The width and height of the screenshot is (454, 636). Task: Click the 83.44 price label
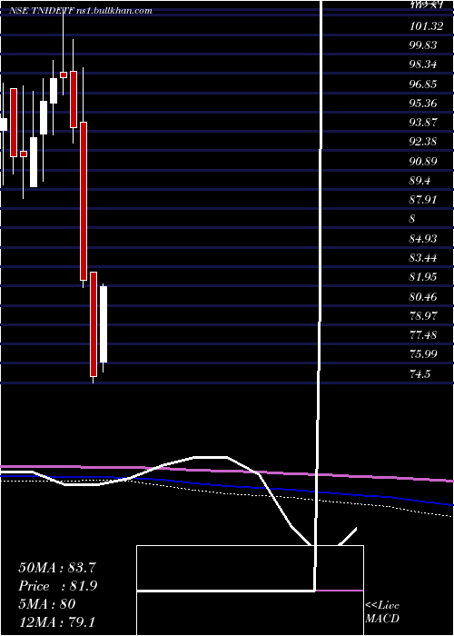point(423,258)
